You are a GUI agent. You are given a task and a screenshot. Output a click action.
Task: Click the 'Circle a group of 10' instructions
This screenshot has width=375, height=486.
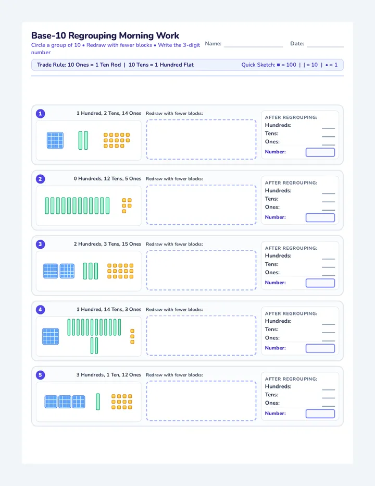pyautogui.click(x=116, y=48)
